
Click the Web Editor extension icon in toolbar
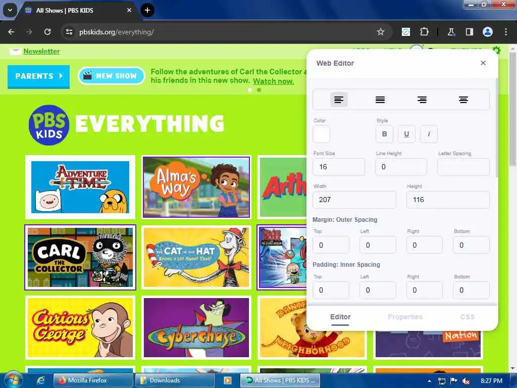pyautogui.click(x=406, y=32)
